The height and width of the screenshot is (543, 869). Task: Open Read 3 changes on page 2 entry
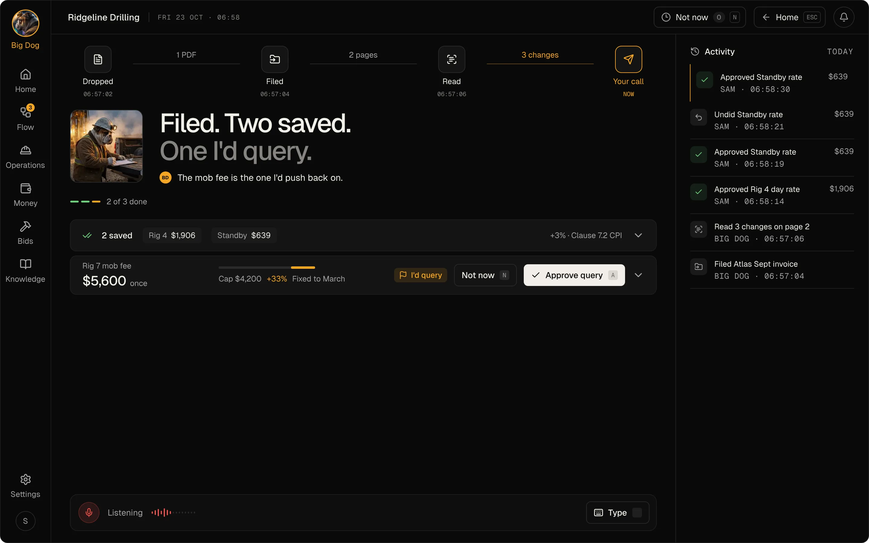point(772,232)
